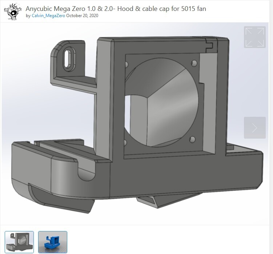Open author avatar cartoon image
273x254 pixels.
(x=13, y=12)
